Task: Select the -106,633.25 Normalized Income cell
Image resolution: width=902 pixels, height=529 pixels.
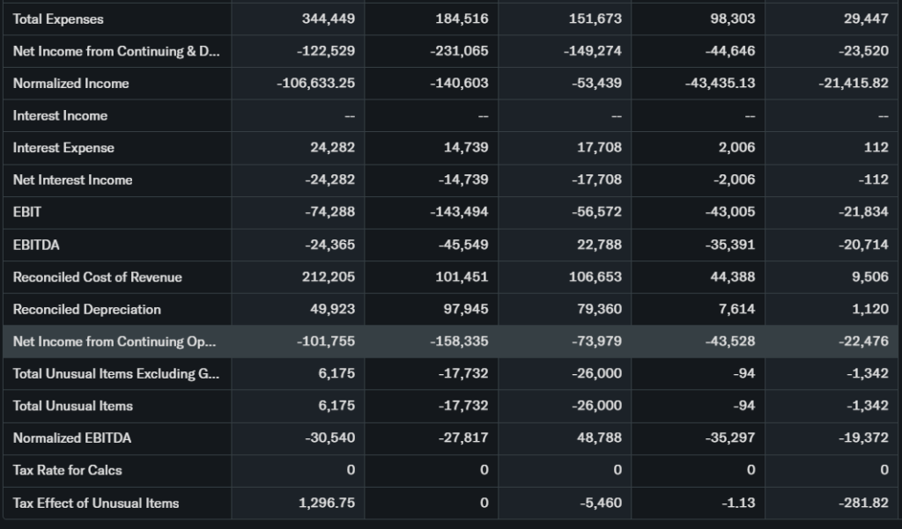Action: (x=315, y=83)
